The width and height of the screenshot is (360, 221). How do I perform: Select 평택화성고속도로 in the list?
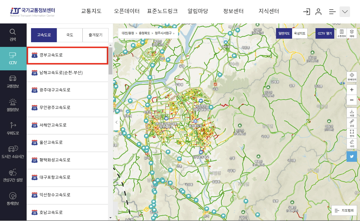(67, 160)
